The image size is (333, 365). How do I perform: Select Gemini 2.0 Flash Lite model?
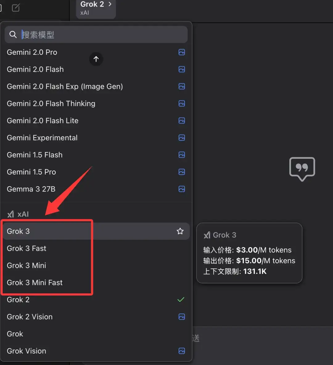pos(96,121)
